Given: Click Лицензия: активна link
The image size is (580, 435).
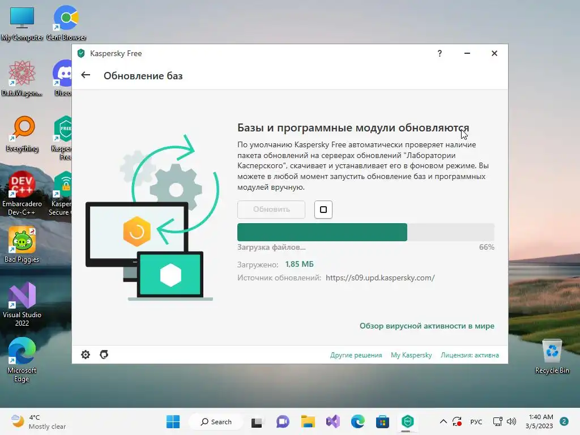Looking at the screenshot, I should [470, 355].
